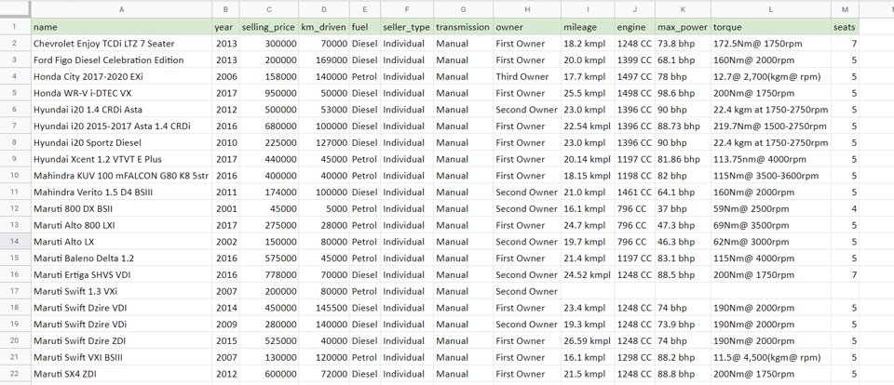
Task: Click selling price 950000 cell
Action: coord(269,93)
